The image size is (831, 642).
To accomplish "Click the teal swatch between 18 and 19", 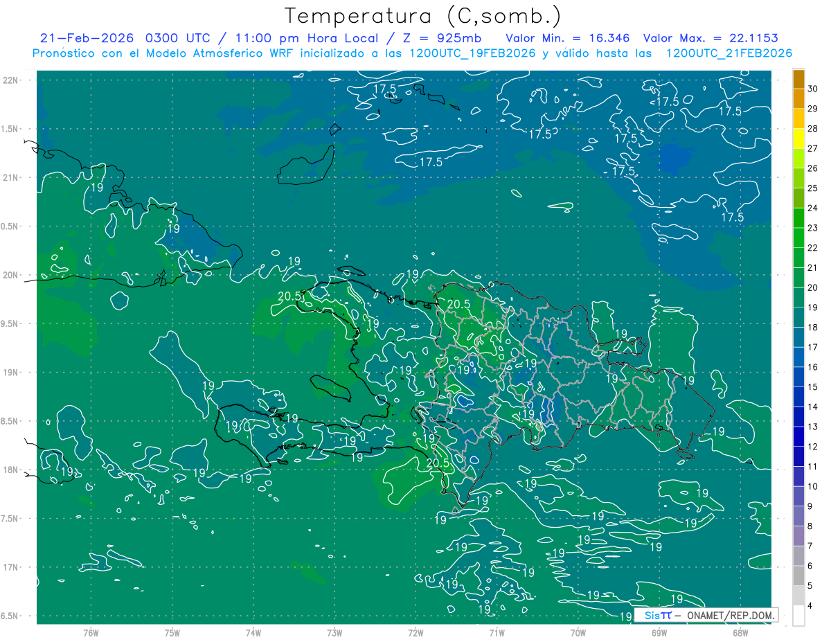I will pyautogui.click(x=798, y=317).
